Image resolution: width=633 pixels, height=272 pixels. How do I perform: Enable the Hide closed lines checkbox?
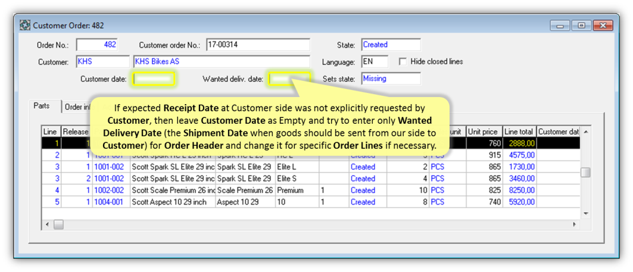coord(403,61)
